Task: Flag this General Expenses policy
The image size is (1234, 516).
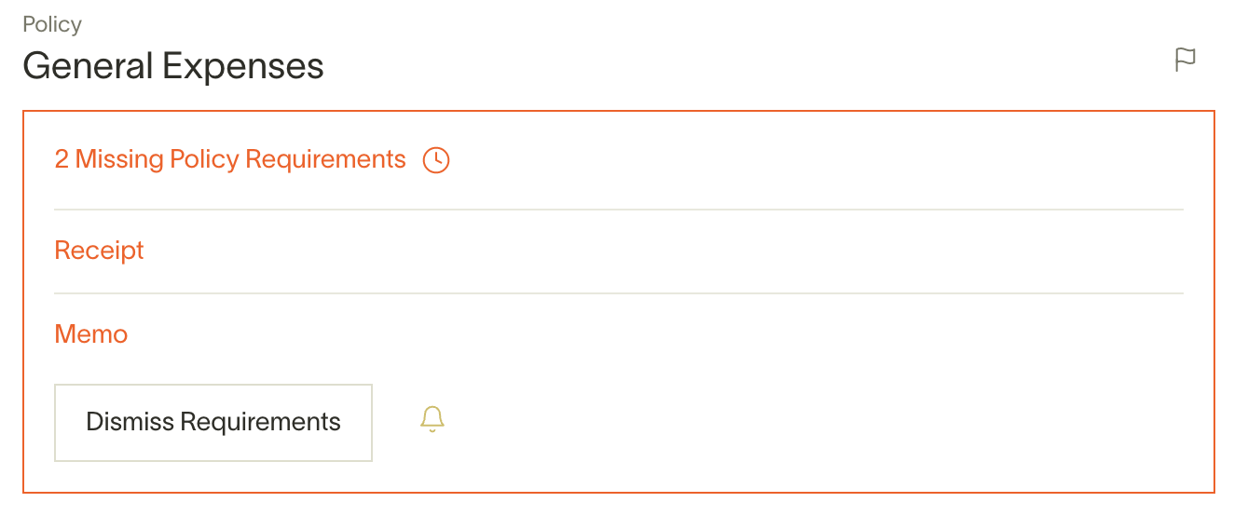Action: coord(1185,61)
